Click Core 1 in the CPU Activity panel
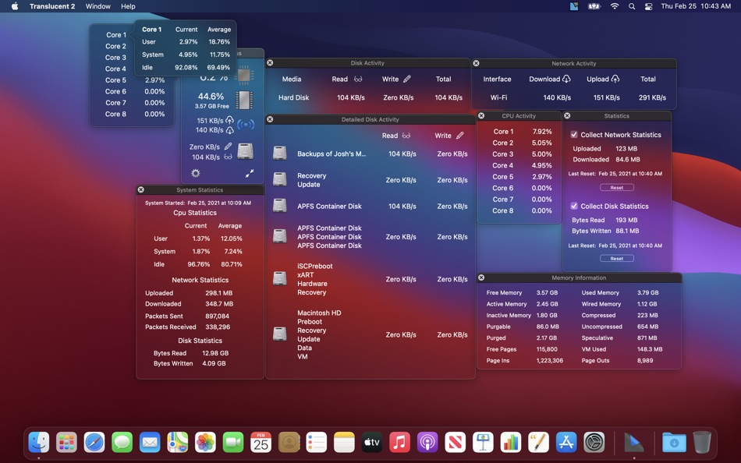This screenshot has width=741, height=463. pos(503,132)
